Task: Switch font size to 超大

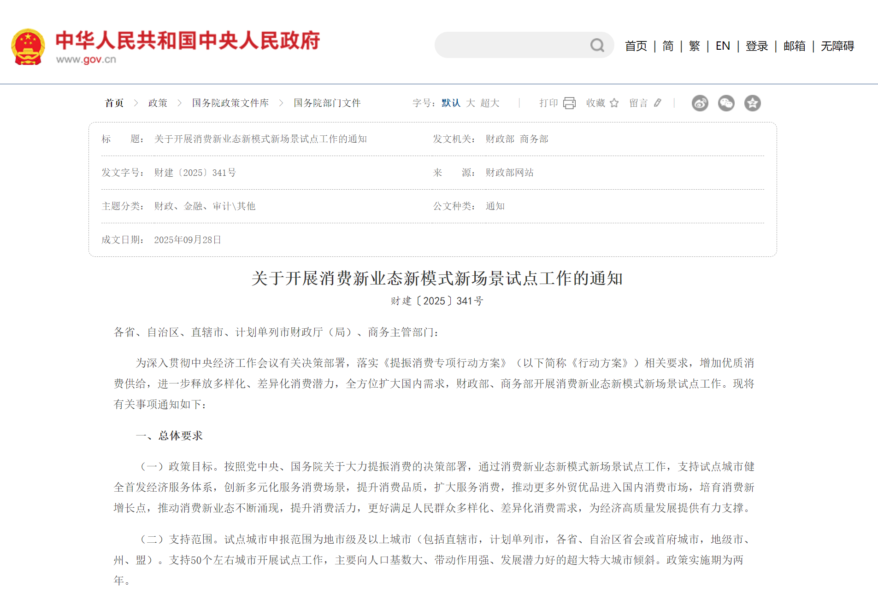Action: click(490, 103)
